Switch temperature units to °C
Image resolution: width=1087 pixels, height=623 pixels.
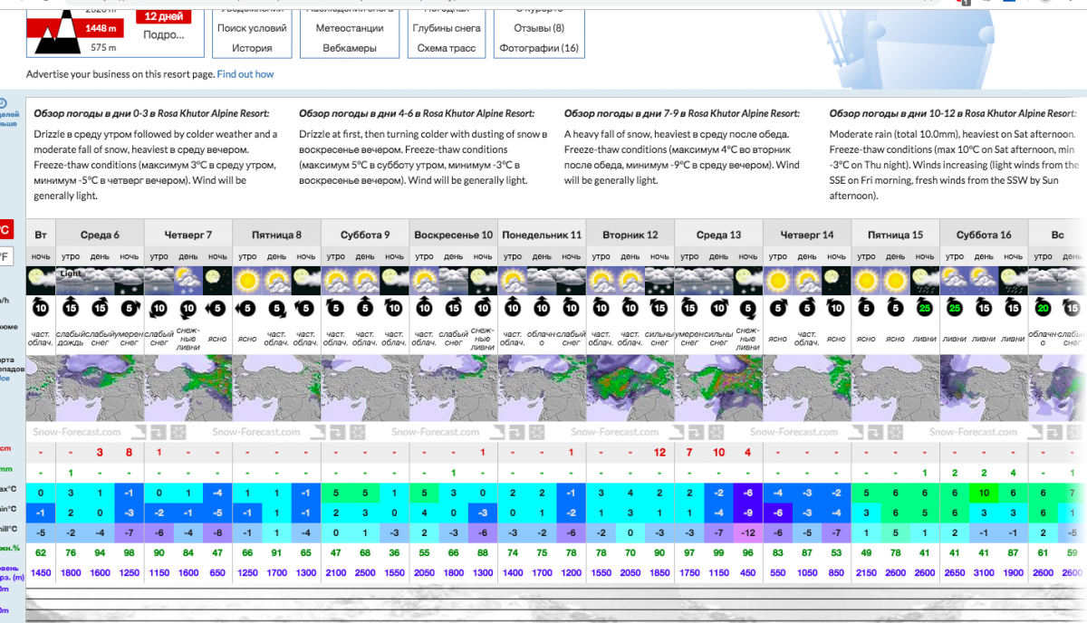pyautogui.click(x=5, y=228)
